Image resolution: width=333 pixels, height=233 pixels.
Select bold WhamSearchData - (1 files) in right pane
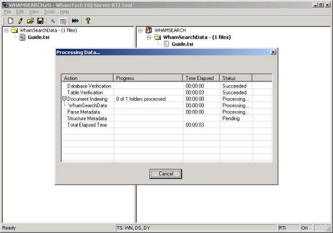[x=197, y=37]
